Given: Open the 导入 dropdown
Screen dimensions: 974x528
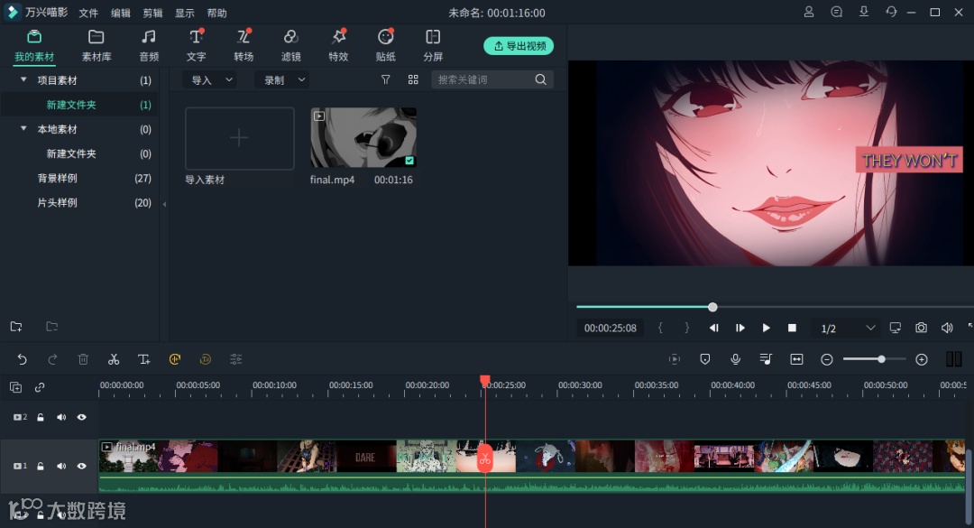Looking at the screenshot, I should click(210, 79).
